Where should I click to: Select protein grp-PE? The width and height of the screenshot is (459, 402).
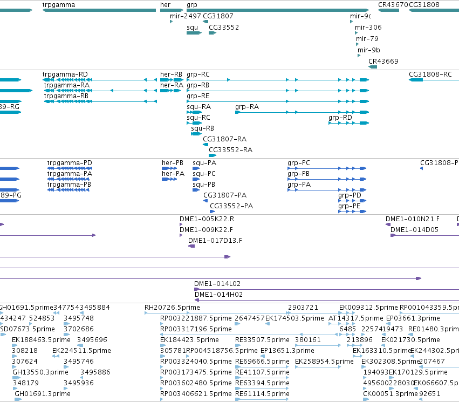click(x=352, y=212)
